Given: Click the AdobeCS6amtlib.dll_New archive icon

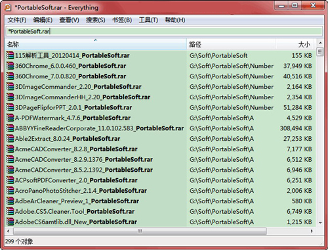Looking at the screenshot, I should pos(10,222).
